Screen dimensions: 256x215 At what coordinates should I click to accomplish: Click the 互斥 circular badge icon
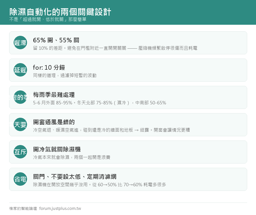(x=20, y=152)
